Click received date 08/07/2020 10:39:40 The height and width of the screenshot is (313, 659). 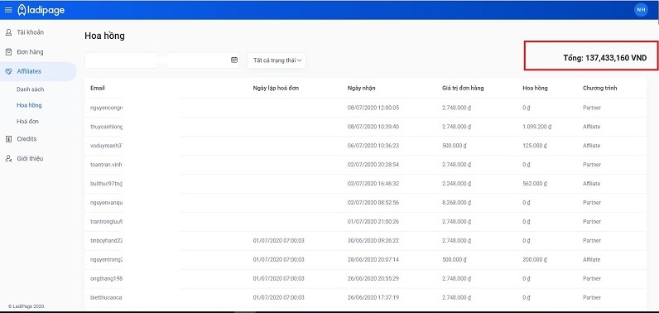coord(373,127)
